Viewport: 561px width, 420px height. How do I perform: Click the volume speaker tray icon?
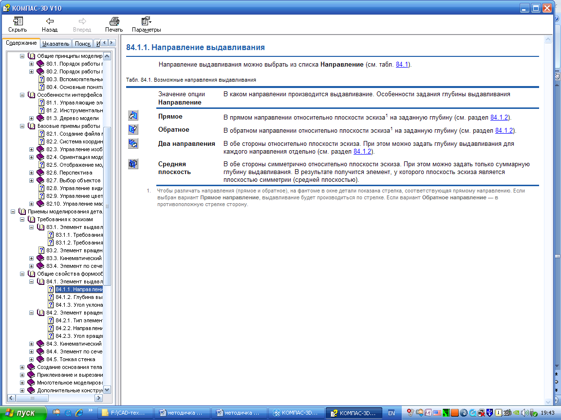point(525,413)
